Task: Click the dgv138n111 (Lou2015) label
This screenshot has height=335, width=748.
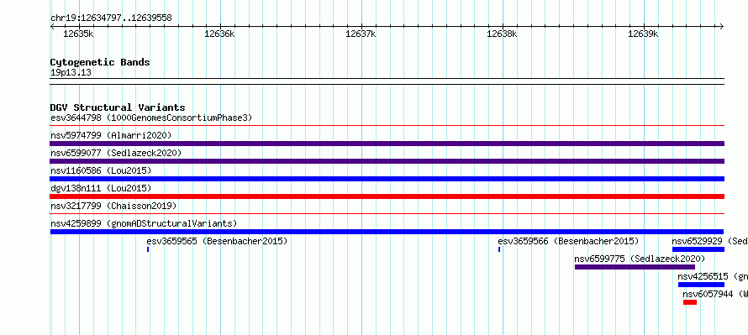Action: pos(101,188)
